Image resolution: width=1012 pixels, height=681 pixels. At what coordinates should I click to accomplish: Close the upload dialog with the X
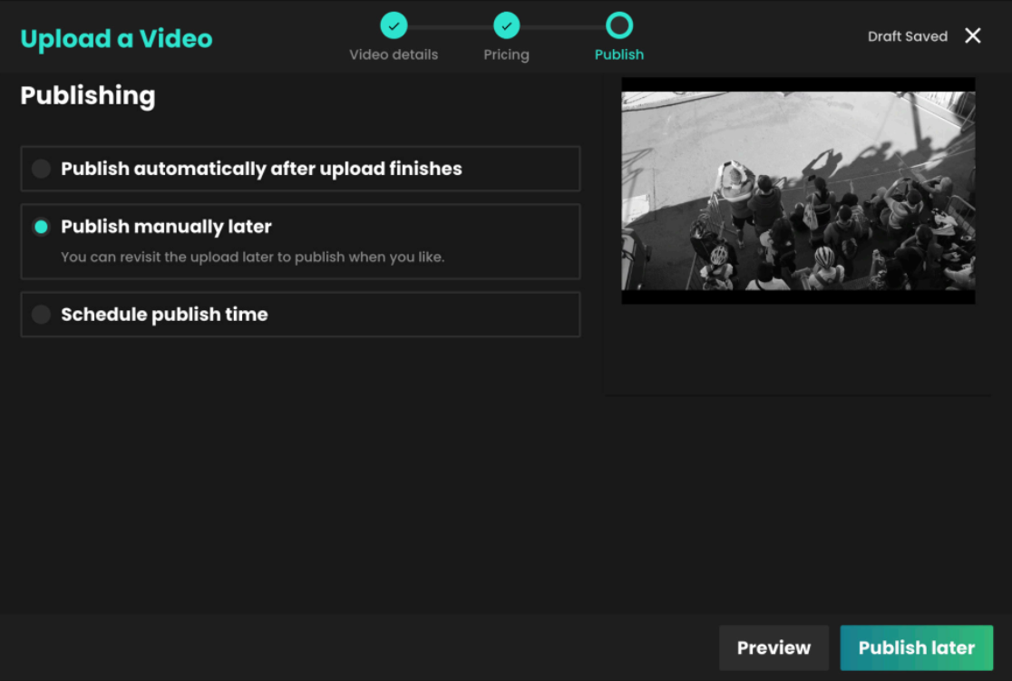(972, 35)
